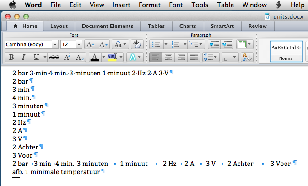Open the Tables ribbon tab
Viewport: 308px width, 186px height.
point(156,26)
